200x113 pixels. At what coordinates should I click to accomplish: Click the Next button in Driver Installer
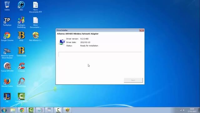[x=133, y=80]
